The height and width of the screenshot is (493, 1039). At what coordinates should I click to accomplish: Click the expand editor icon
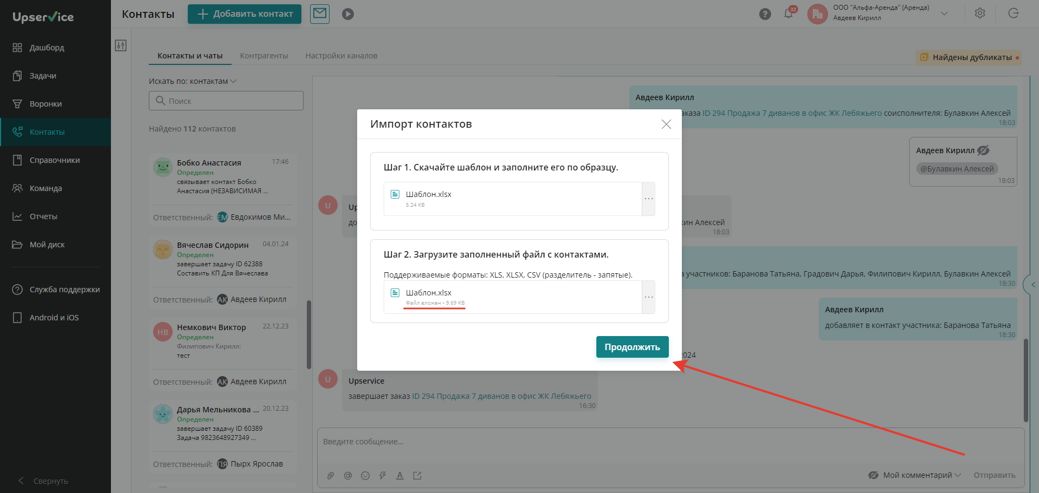point(417,476)
